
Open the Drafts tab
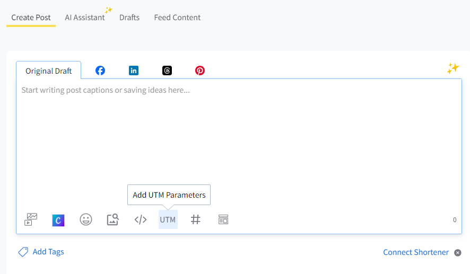(129, 17)
